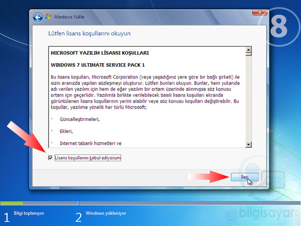The image size is (301, 226).
Task: Click 'WINDOWS 7 ULTIMATE SERVICE PACK 1' line
Action: [98, 65]
